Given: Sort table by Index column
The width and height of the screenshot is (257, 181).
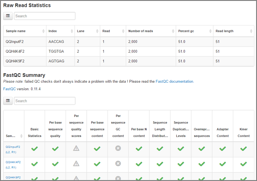Looking at the screenshot, I should (x=61, y=31).
